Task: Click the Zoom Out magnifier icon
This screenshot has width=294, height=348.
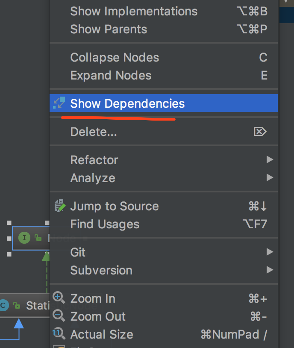Action: pos(59,316)
